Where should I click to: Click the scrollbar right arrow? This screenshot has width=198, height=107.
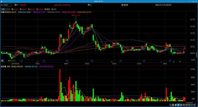point(195,103)
